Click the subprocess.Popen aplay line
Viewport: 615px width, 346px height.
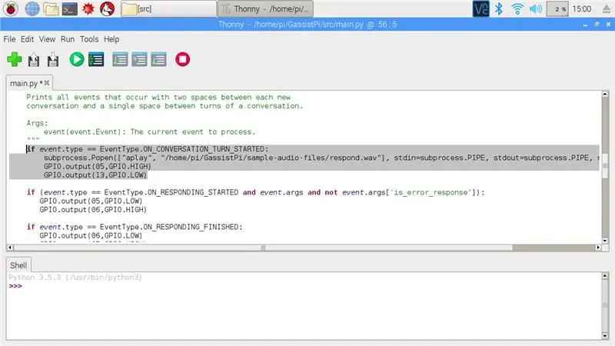(x=321, y=158)
